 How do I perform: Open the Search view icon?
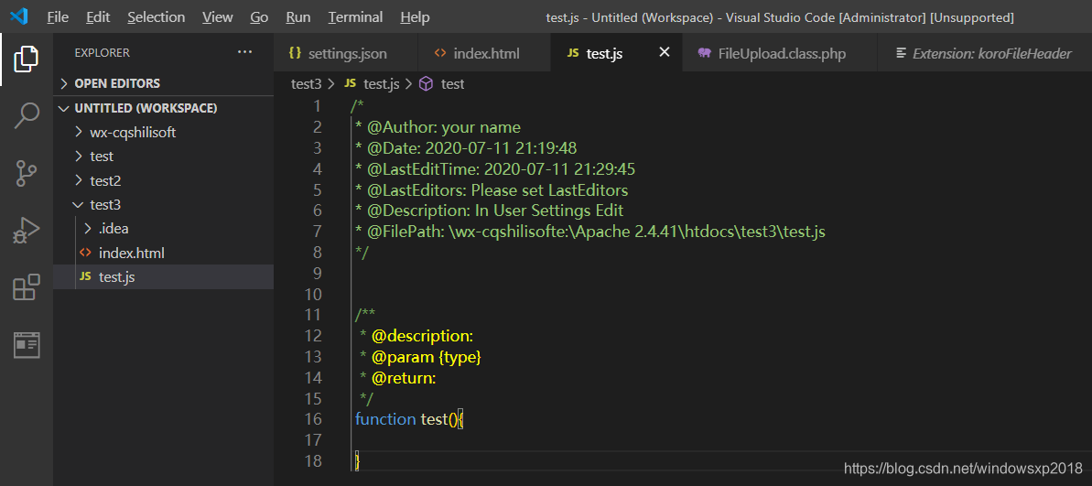pyautogui.click(x=26, y=116)
